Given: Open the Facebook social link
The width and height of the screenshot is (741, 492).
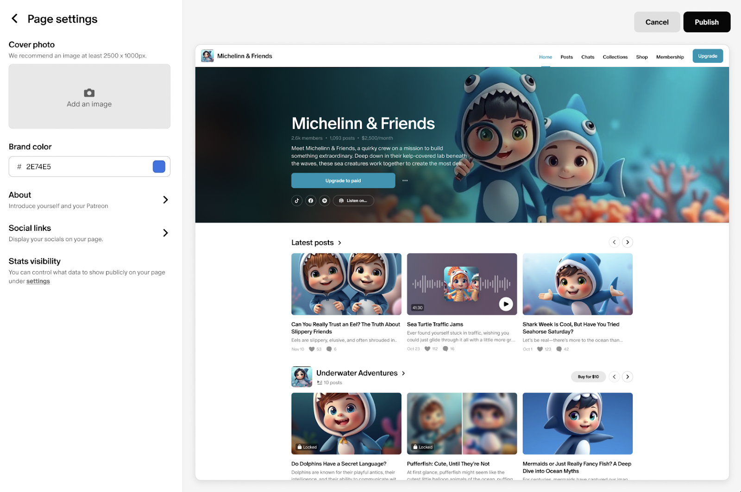Looking at the screenshot, I should [x=311, y=200].
